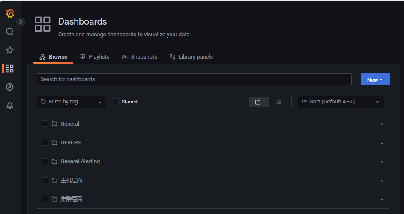
Task: Focus the Search for dashboards field
Action: (194, 79)
